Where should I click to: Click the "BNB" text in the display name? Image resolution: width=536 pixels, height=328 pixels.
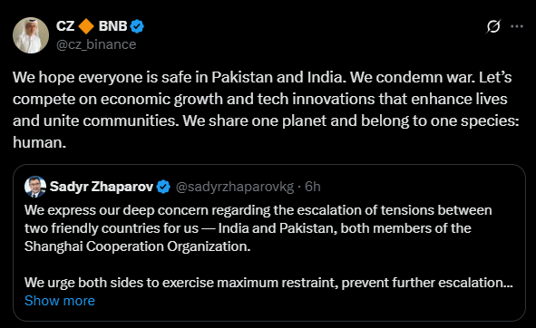coord(112,26)
